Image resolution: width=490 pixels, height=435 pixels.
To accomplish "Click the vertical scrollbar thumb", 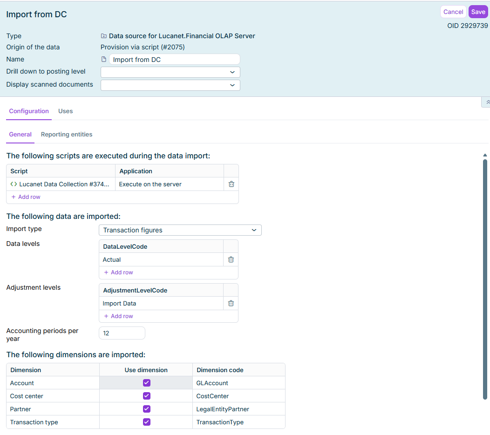I will [x=485, y=279].
